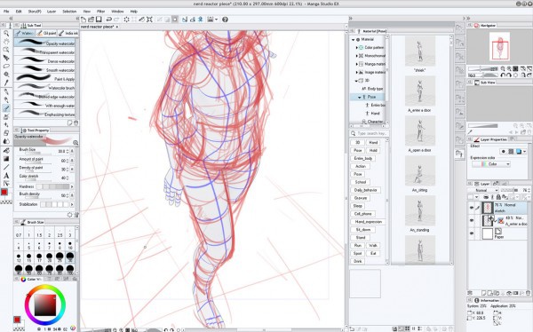This screenshot has width=533, height=332.
Task: Switch to the Oil paint sub tool tab
Action: tap(46, 34)
